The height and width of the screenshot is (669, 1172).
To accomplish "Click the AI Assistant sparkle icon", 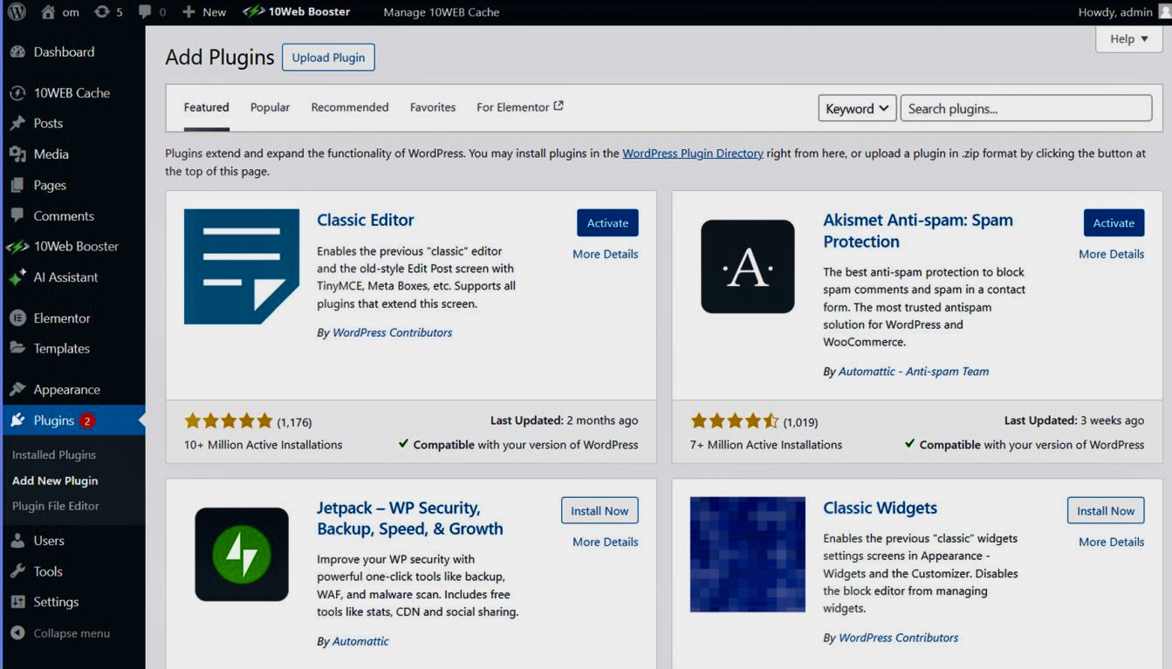I will 17,277.
